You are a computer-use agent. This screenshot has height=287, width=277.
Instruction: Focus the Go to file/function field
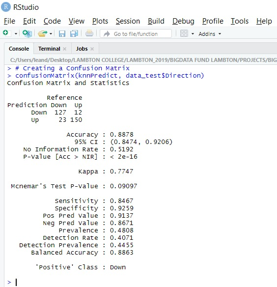click(x=136, y=34)
